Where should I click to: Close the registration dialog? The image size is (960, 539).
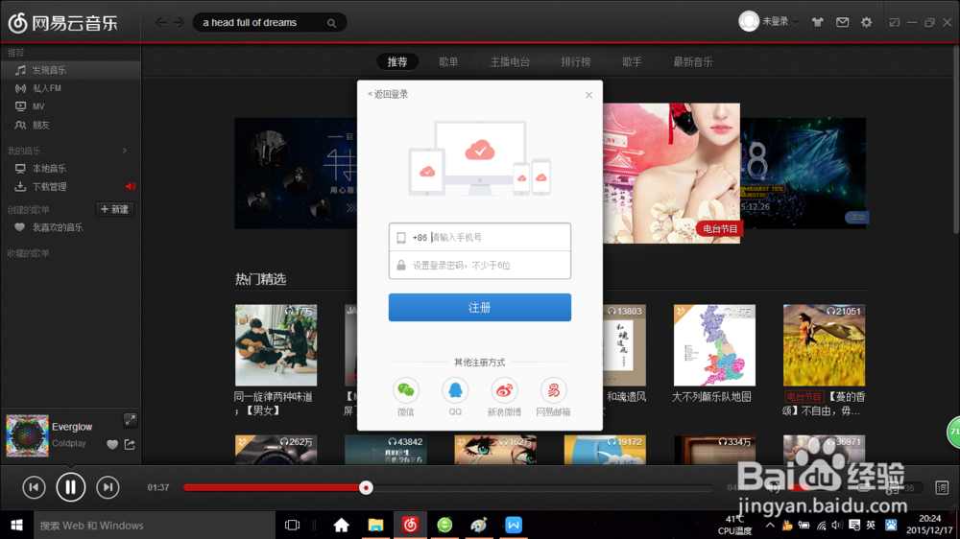click(x=588, y=95)
